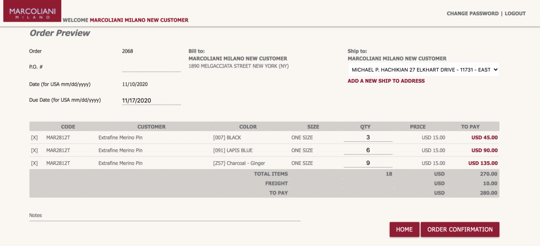Click the LAPIS BLUE quantity field
540x246 pixels.
tap(368, 150)
